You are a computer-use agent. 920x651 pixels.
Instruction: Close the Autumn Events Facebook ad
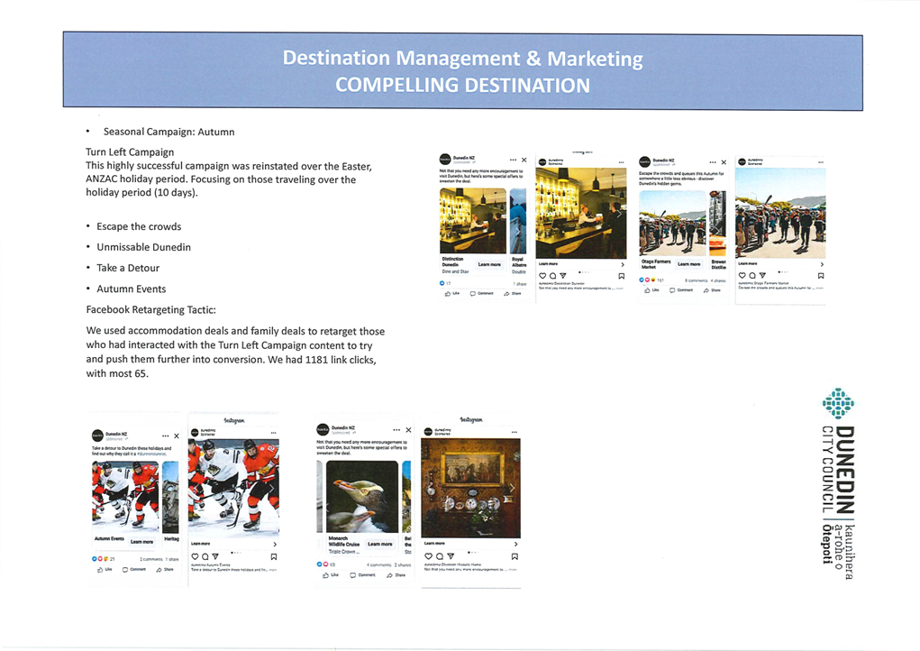pyautogui.click(x=177, y=436)
